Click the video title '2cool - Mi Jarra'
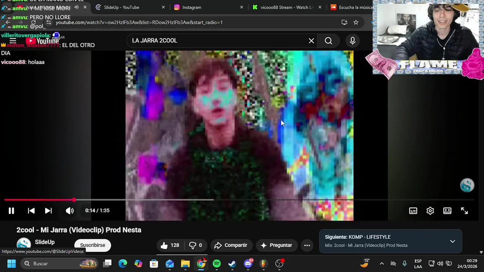484x272 pixels. (79, 230)
